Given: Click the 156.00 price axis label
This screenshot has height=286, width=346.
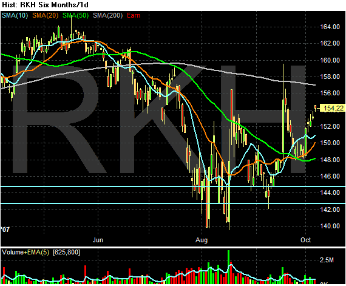Looking at the screenshot, I should [330, 93].
